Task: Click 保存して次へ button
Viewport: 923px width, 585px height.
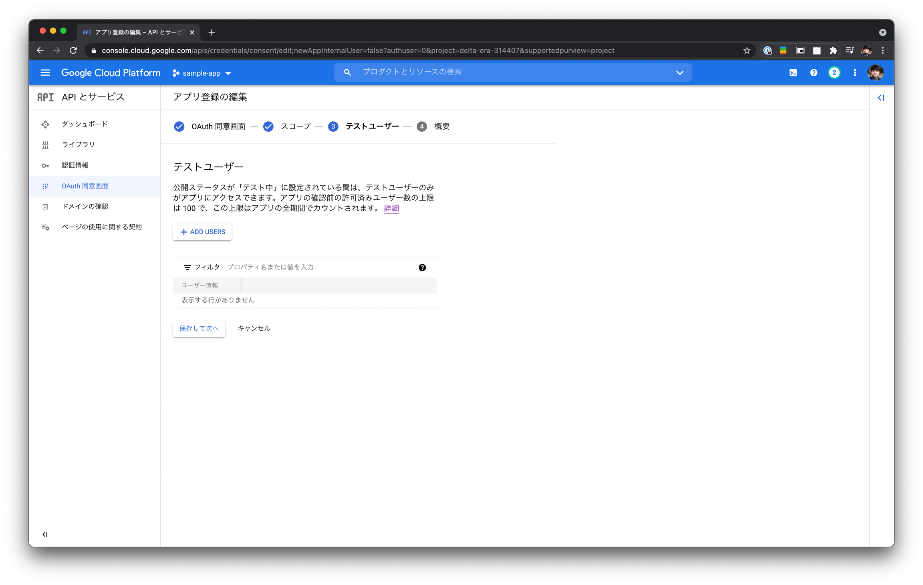Action: point(199,328)
